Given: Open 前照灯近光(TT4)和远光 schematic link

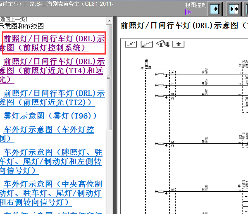Looking at the screenshot, I should pyautogui.click(x=52, y=70).
